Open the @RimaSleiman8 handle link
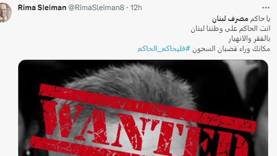This screenshot has height=156, width=277. coord(96,8)
